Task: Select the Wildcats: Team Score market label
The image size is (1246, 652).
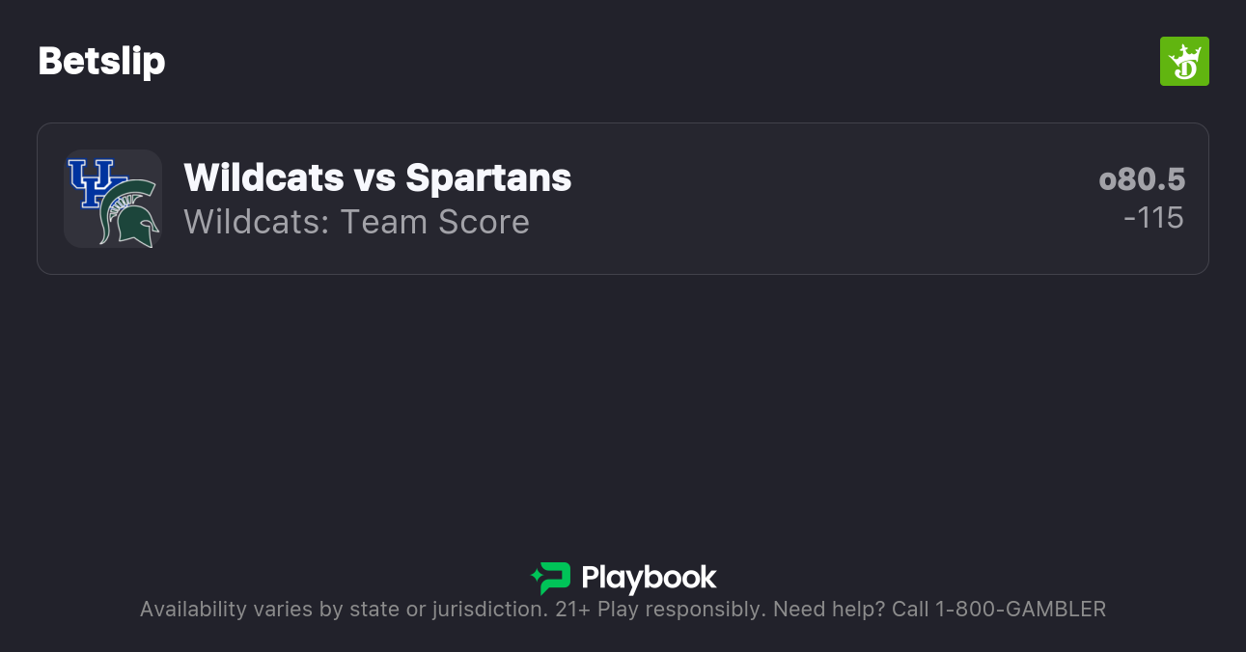Action: point(356,222)
